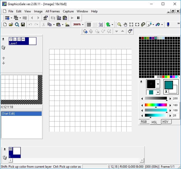
Task: Click the layer panel download arrow icon
Action: (3, 39)
